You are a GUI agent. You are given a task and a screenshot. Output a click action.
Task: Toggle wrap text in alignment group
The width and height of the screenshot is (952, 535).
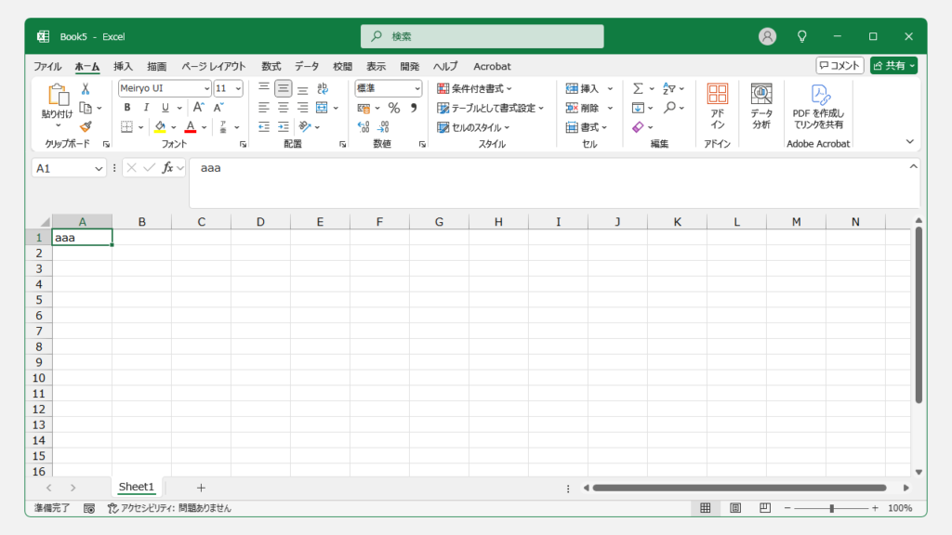tap(323, 89)
